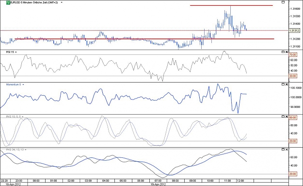Click the green Fx icon beside EURUSD title
The width and height of the screenshot is (303, 186).
pyautogui.click(x=8, y=2)
